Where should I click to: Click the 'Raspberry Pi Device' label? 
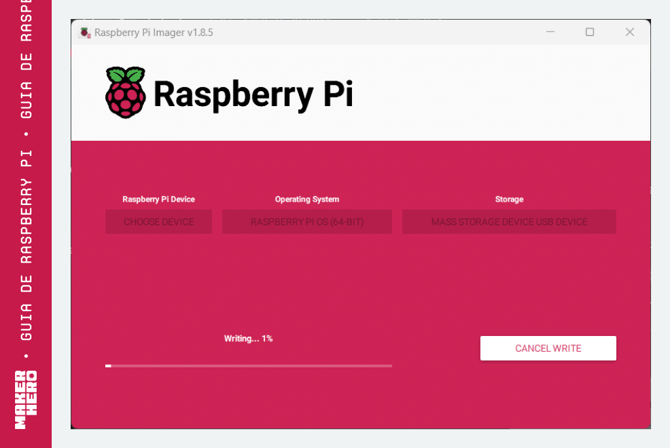(158, 199)
